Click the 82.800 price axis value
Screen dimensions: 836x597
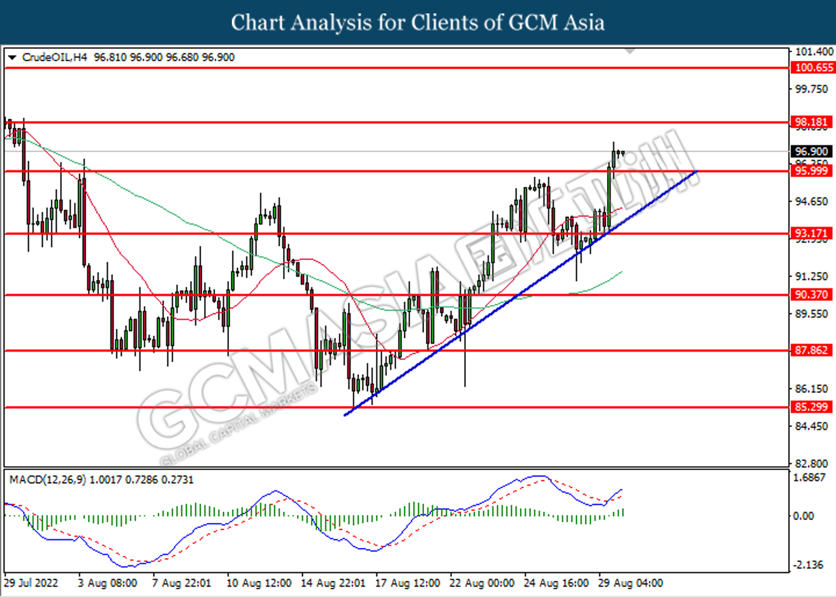click(811, 464)
